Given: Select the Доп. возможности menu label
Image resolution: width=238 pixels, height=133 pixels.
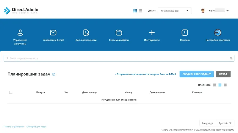Looking at the screenshot, I should click(86, 40).
